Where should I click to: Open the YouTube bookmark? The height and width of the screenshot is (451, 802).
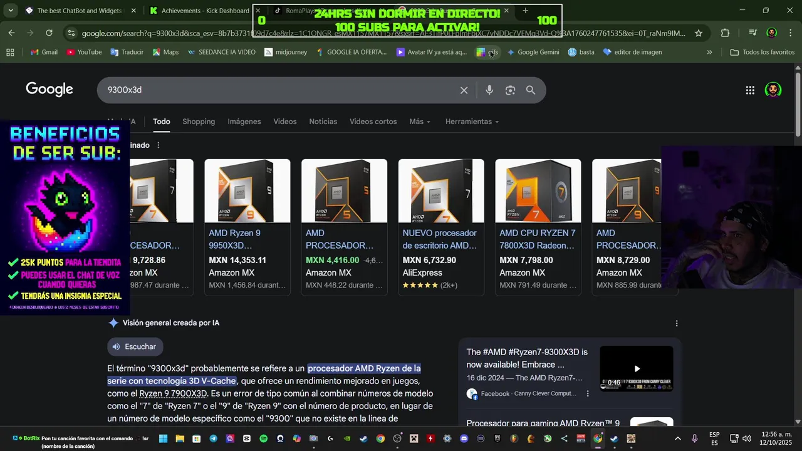[x=84, y=53]
